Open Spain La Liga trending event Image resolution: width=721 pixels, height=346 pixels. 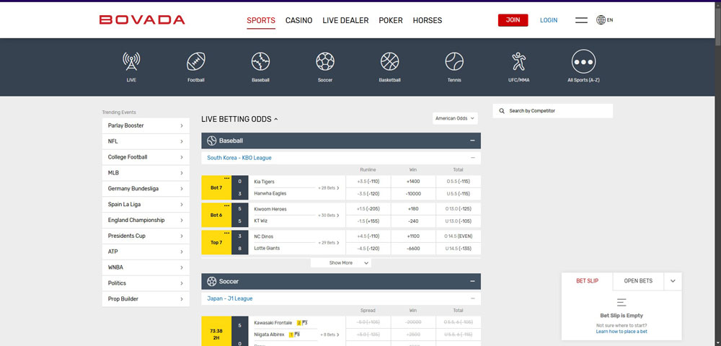(146, 204)
